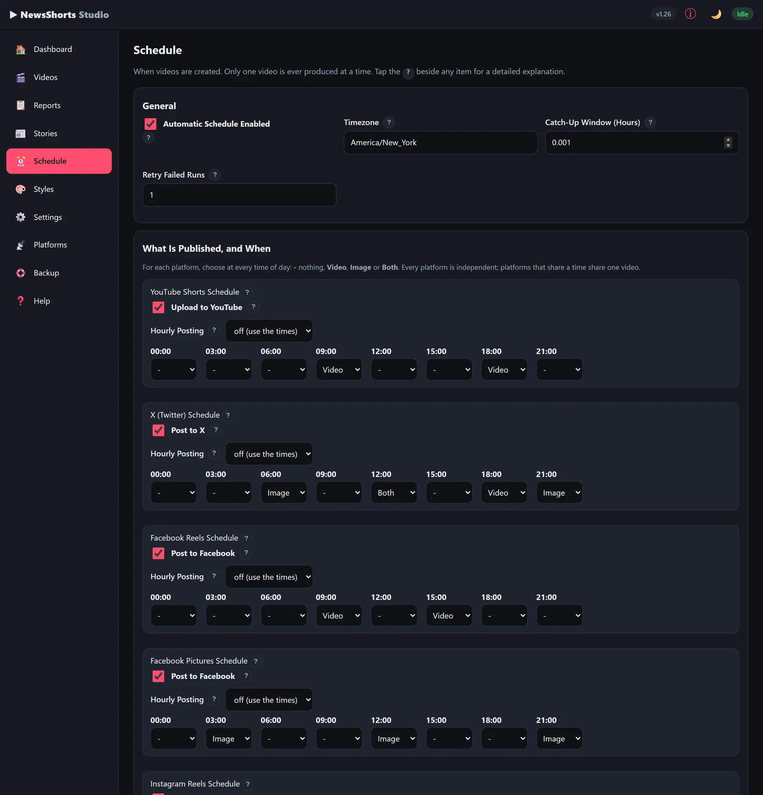The width and height of the screenshot is (763, 795).
Task: Increase Catch-Up Window hours with stepper
Action: tap(728, 139)
